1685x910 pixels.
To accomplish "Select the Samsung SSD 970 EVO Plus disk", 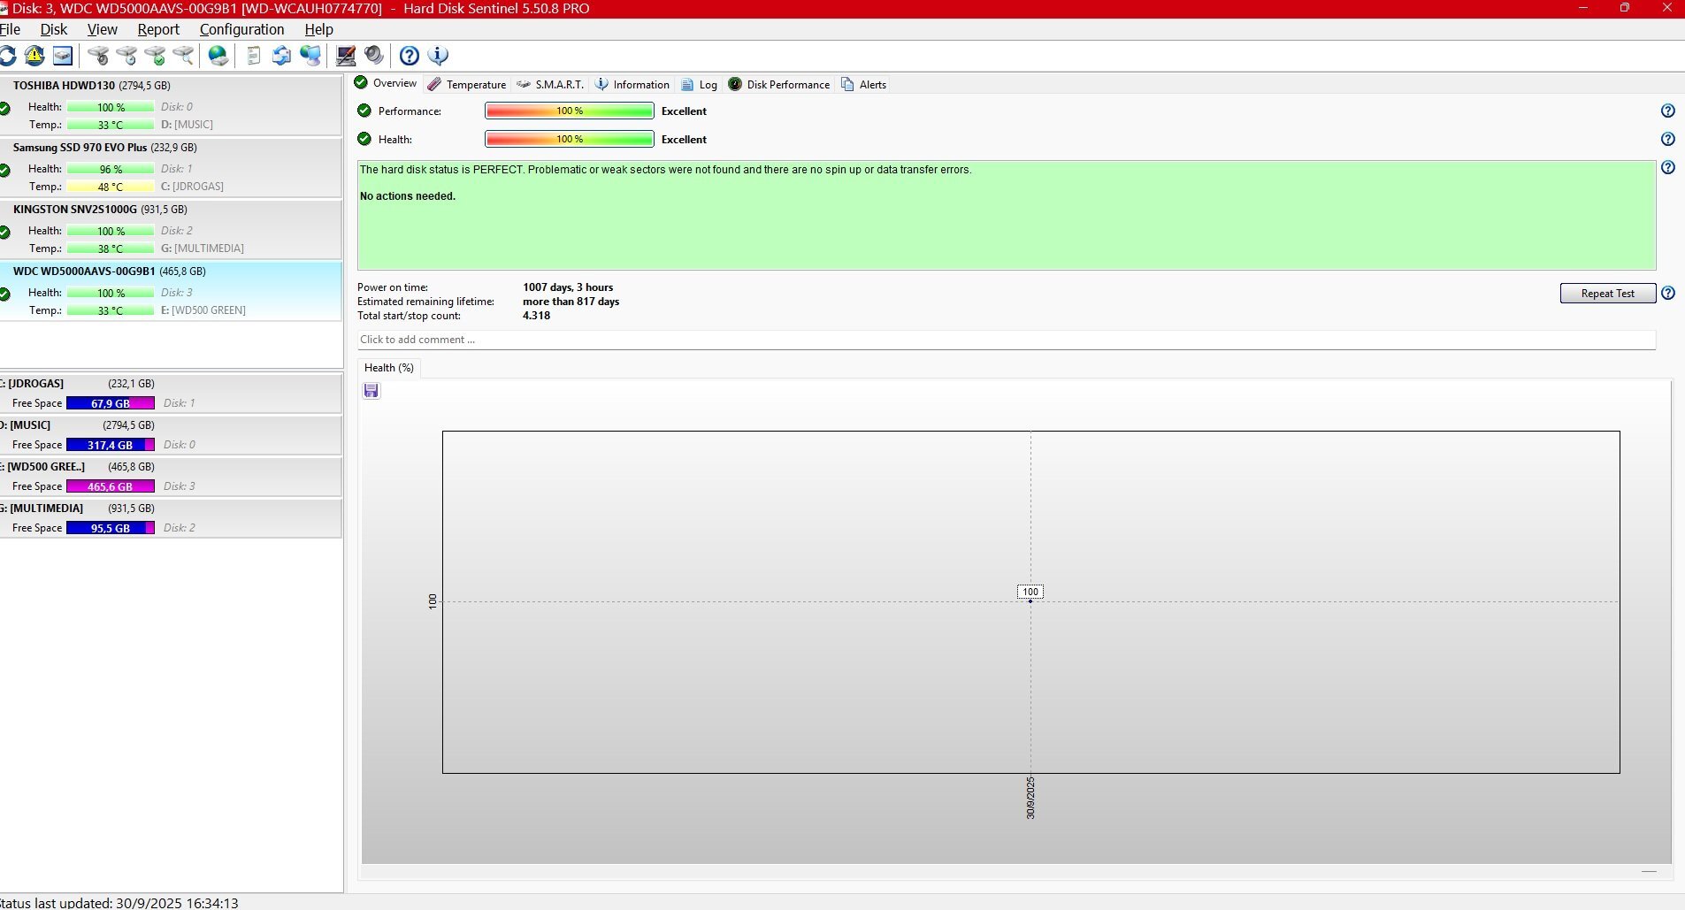I will (x=104, y=148).
